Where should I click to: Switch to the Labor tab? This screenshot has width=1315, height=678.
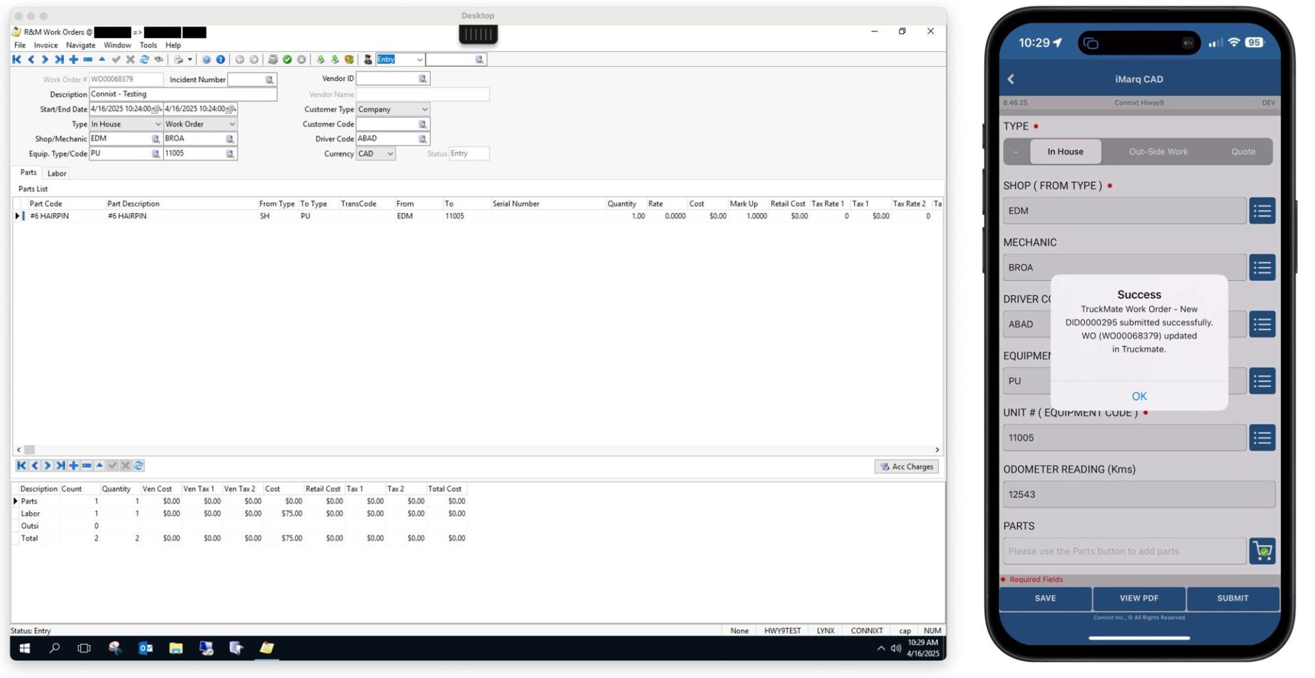click(x=56, y=173)
